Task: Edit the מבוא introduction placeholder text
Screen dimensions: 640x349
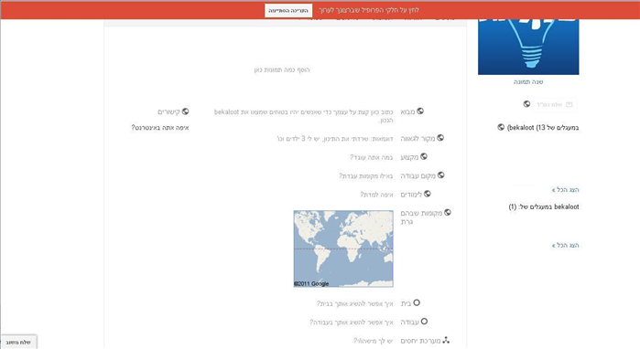Action: pos(304,116)
